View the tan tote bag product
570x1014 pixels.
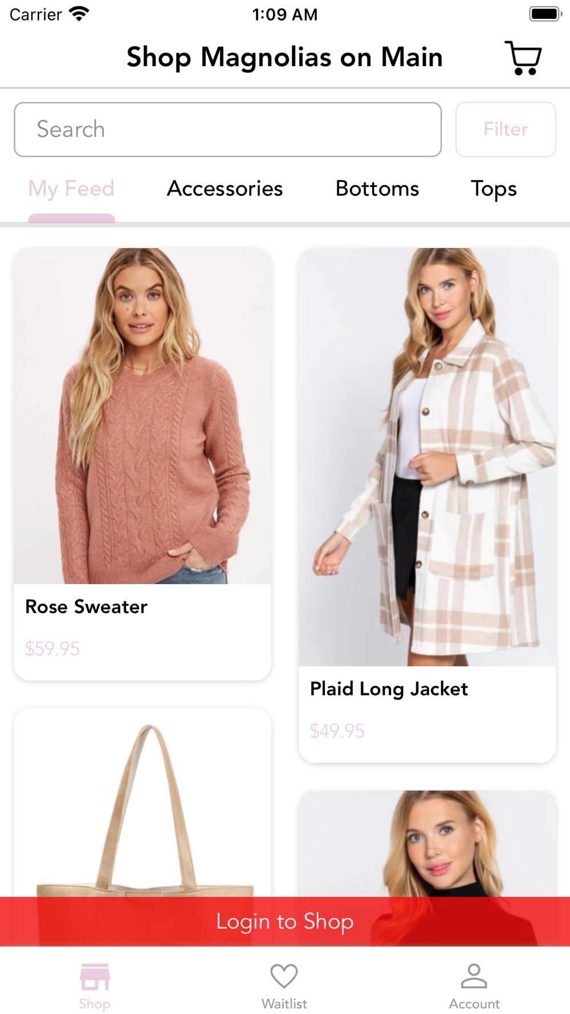click(142, 803)
